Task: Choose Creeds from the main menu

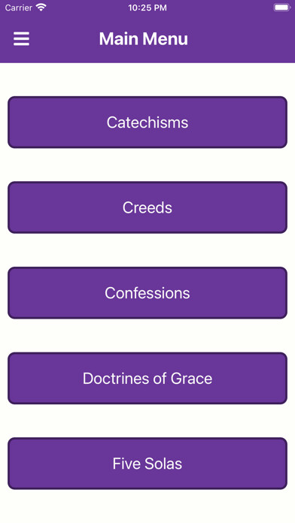Action: coord(147,207)
